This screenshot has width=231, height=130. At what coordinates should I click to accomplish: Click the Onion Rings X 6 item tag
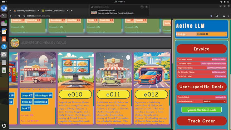(74, 20)
